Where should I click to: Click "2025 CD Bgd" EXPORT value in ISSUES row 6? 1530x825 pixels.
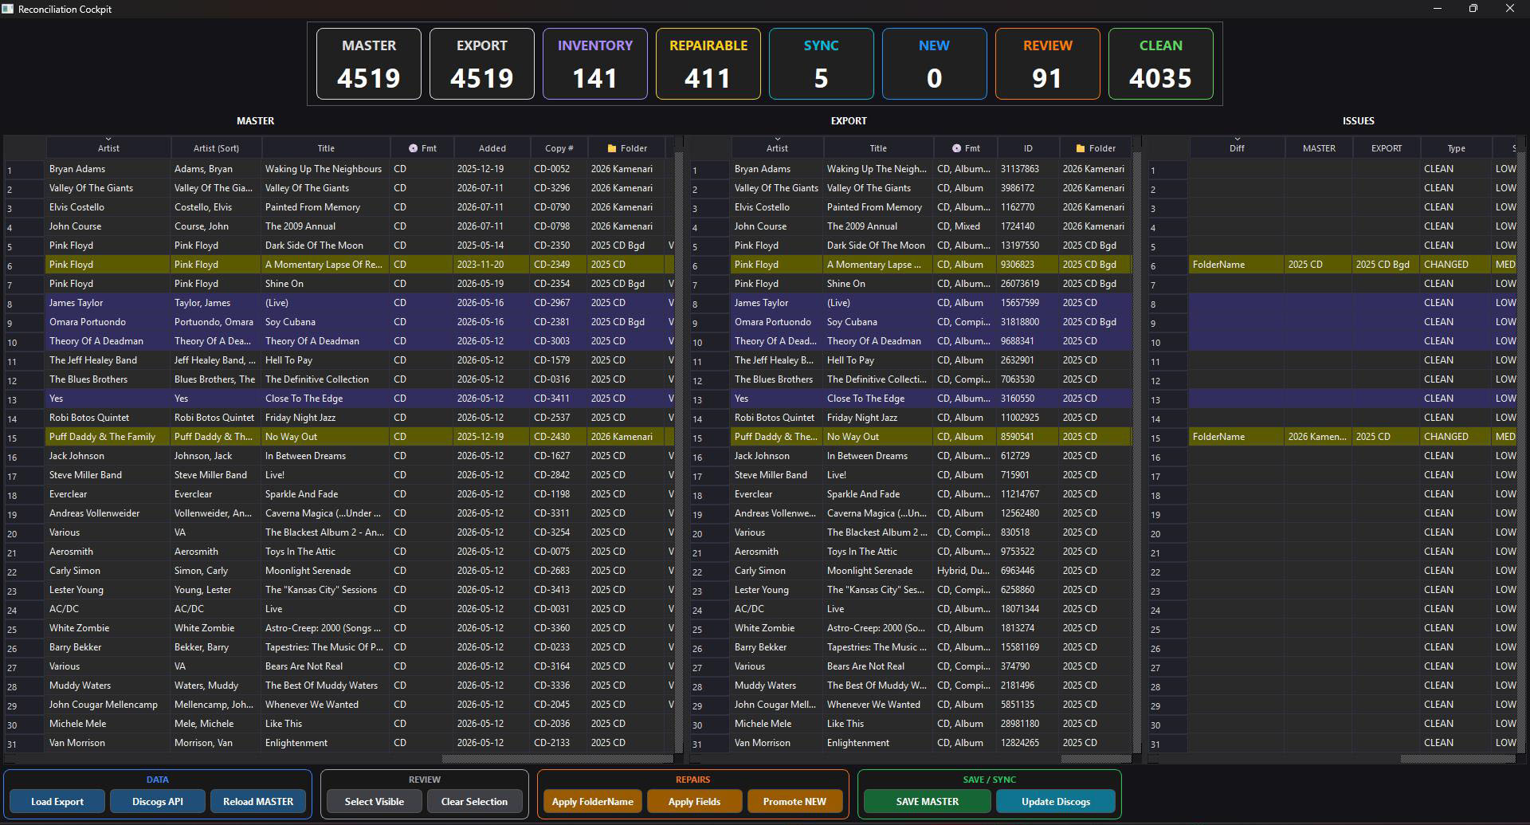point(1386,265)
